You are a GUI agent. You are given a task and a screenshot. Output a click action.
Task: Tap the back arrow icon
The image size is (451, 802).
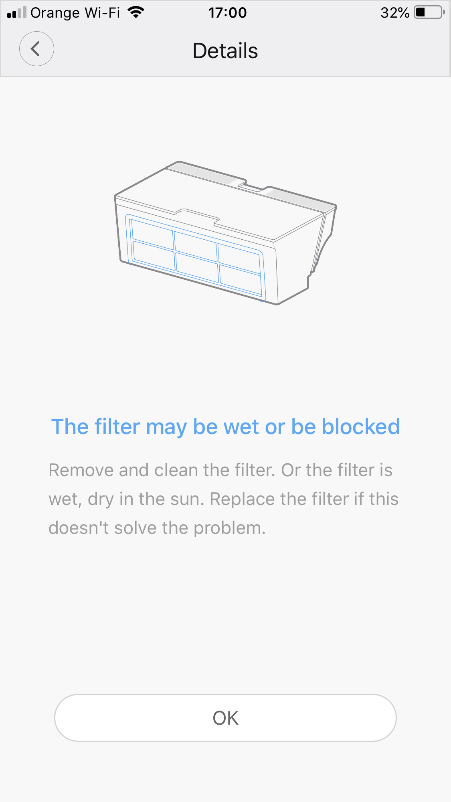tap(36, 49)
